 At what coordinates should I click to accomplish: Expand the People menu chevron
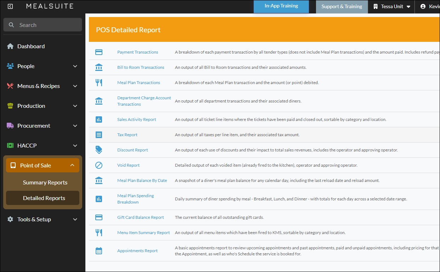(x=75, y=66)
